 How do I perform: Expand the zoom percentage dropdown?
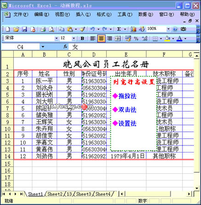click(168, 29)
